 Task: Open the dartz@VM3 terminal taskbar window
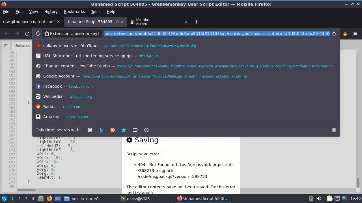pyautogui.click(x=137, y=198)
